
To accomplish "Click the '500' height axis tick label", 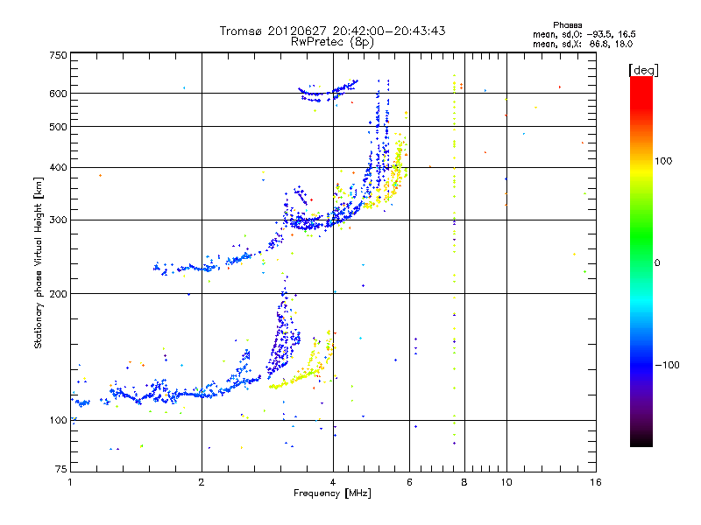I will coord(58,127).
